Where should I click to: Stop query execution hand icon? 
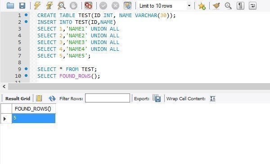pyautogui.click(x=73, y=6)
